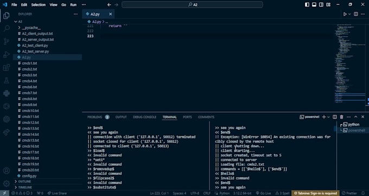This screenshot has height=196, width=369.
Task: Open the Search view in activity bar
Action: (x=7, y=29)
